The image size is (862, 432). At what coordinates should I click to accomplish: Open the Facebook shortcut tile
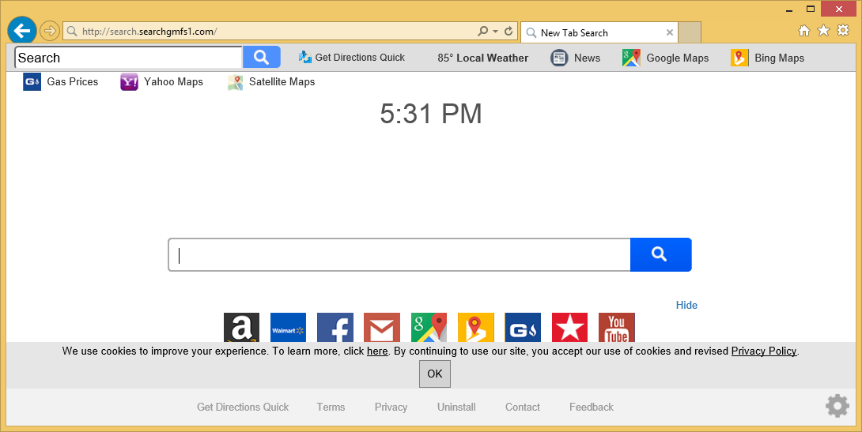pos(335,328)
